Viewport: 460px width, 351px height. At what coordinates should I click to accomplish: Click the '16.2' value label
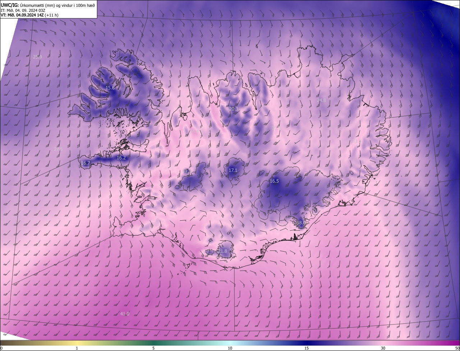tap(121, 158)
